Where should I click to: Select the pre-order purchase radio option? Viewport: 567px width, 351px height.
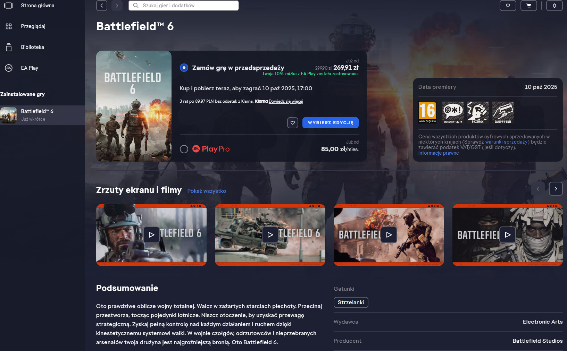pyautogui.click(x=184, y=68)
